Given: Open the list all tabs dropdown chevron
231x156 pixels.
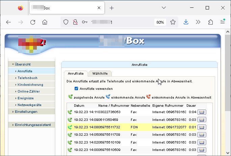Looking at the screenshot, I should [164, 8].
